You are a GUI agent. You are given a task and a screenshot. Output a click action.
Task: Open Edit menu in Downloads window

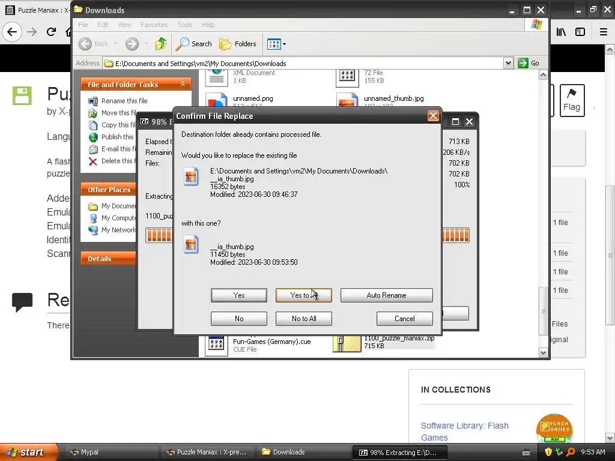pos(103,25)
